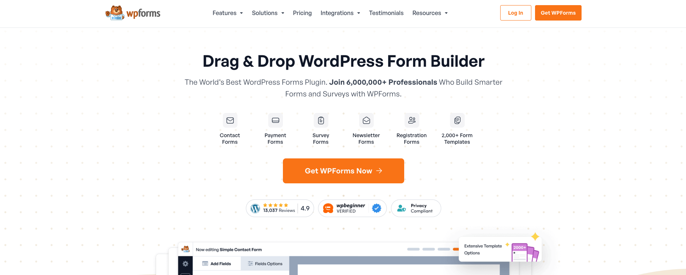
Task: Click the 2,000+ Form Templates icon
Action: [457, 120]
